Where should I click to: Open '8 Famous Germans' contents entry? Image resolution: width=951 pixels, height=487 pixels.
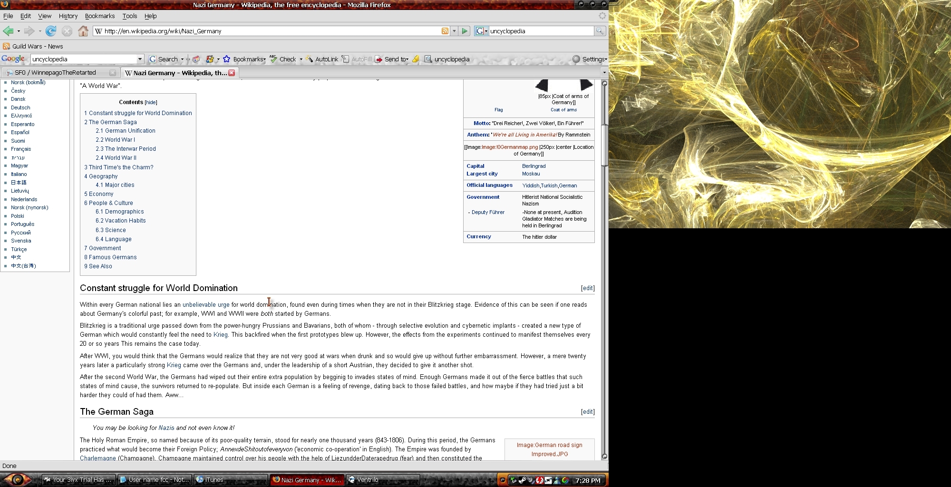point(110,257)
